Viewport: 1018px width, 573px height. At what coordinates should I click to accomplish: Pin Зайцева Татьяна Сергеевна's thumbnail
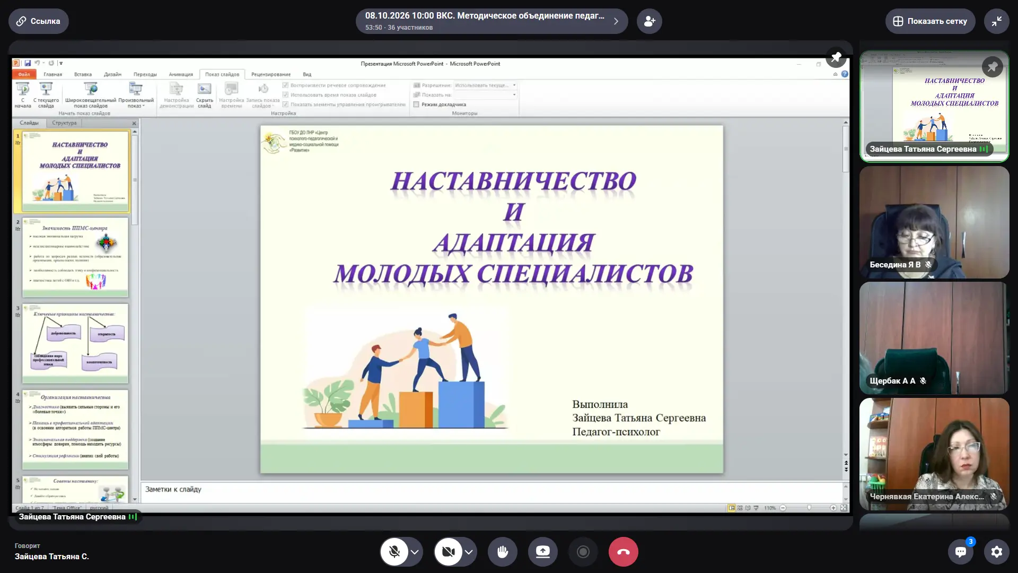coord(992,67)
